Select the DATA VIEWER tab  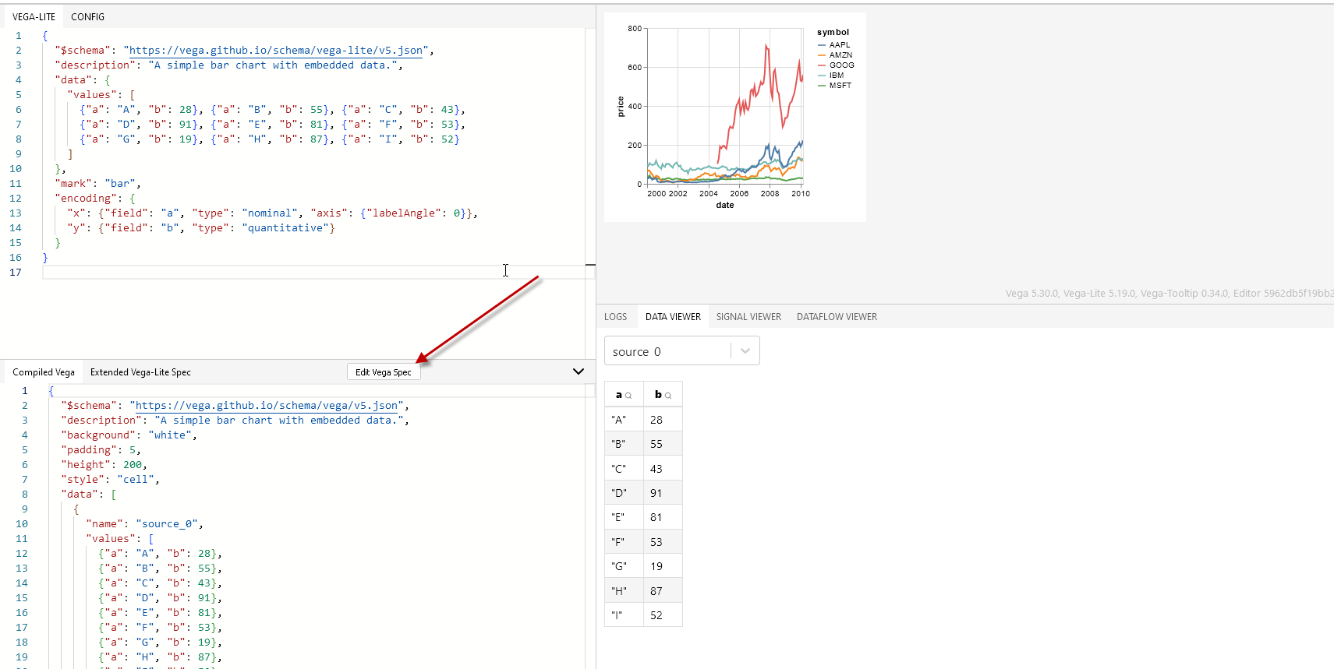[673, 317]
